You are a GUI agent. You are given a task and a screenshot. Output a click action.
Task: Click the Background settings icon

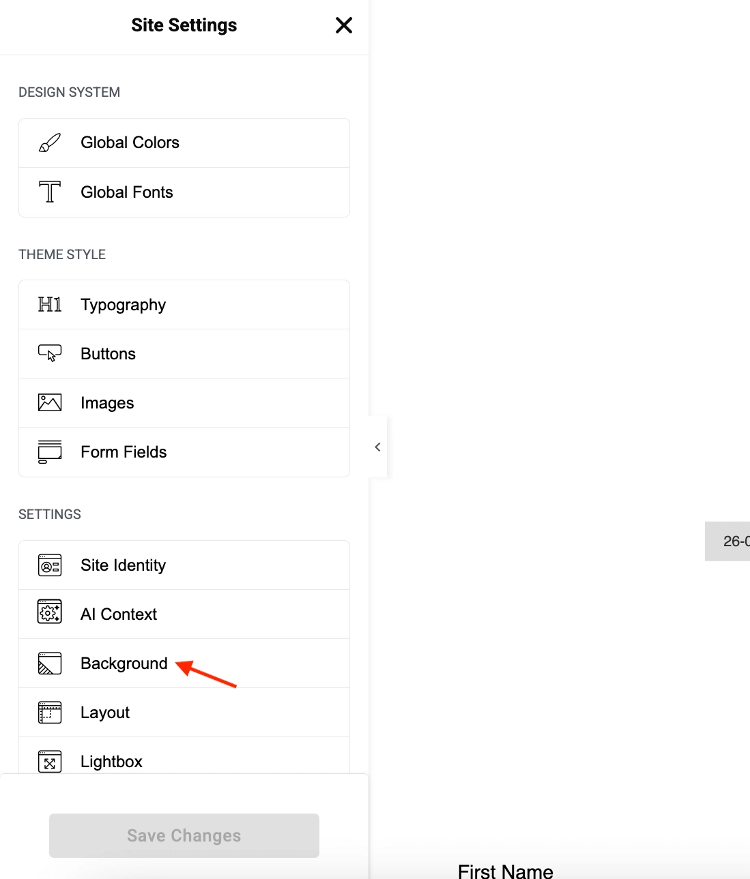[x=48, y=663]
